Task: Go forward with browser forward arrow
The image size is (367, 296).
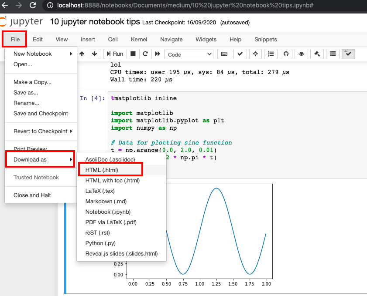Action: (x=19, y=5)
